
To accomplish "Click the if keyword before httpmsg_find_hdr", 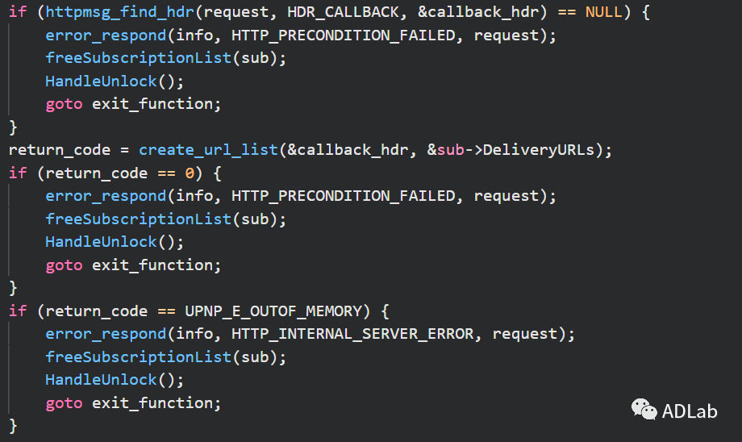I will coord(17,13).
